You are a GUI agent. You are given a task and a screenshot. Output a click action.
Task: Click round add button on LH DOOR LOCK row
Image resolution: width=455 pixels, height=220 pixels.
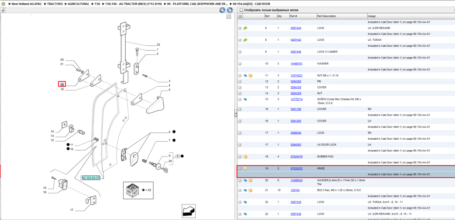click(x=240, y=145)
